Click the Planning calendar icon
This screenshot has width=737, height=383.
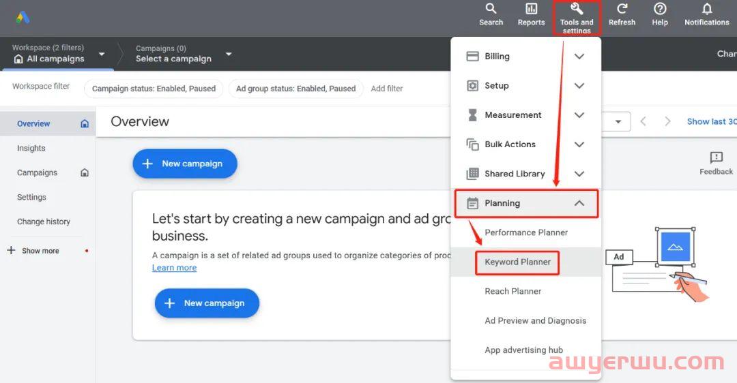tap(472, 203)
